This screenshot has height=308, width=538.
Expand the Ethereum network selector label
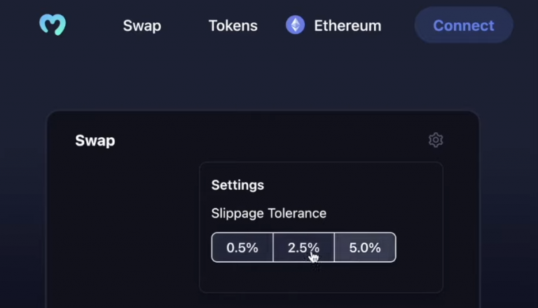pos(347,26)
